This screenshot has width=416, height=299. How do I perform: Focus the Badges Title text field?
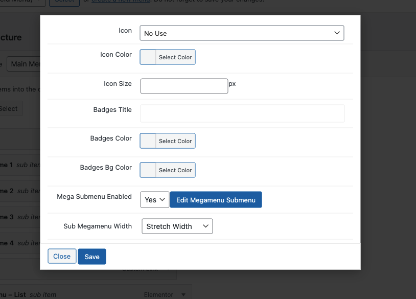242,113
